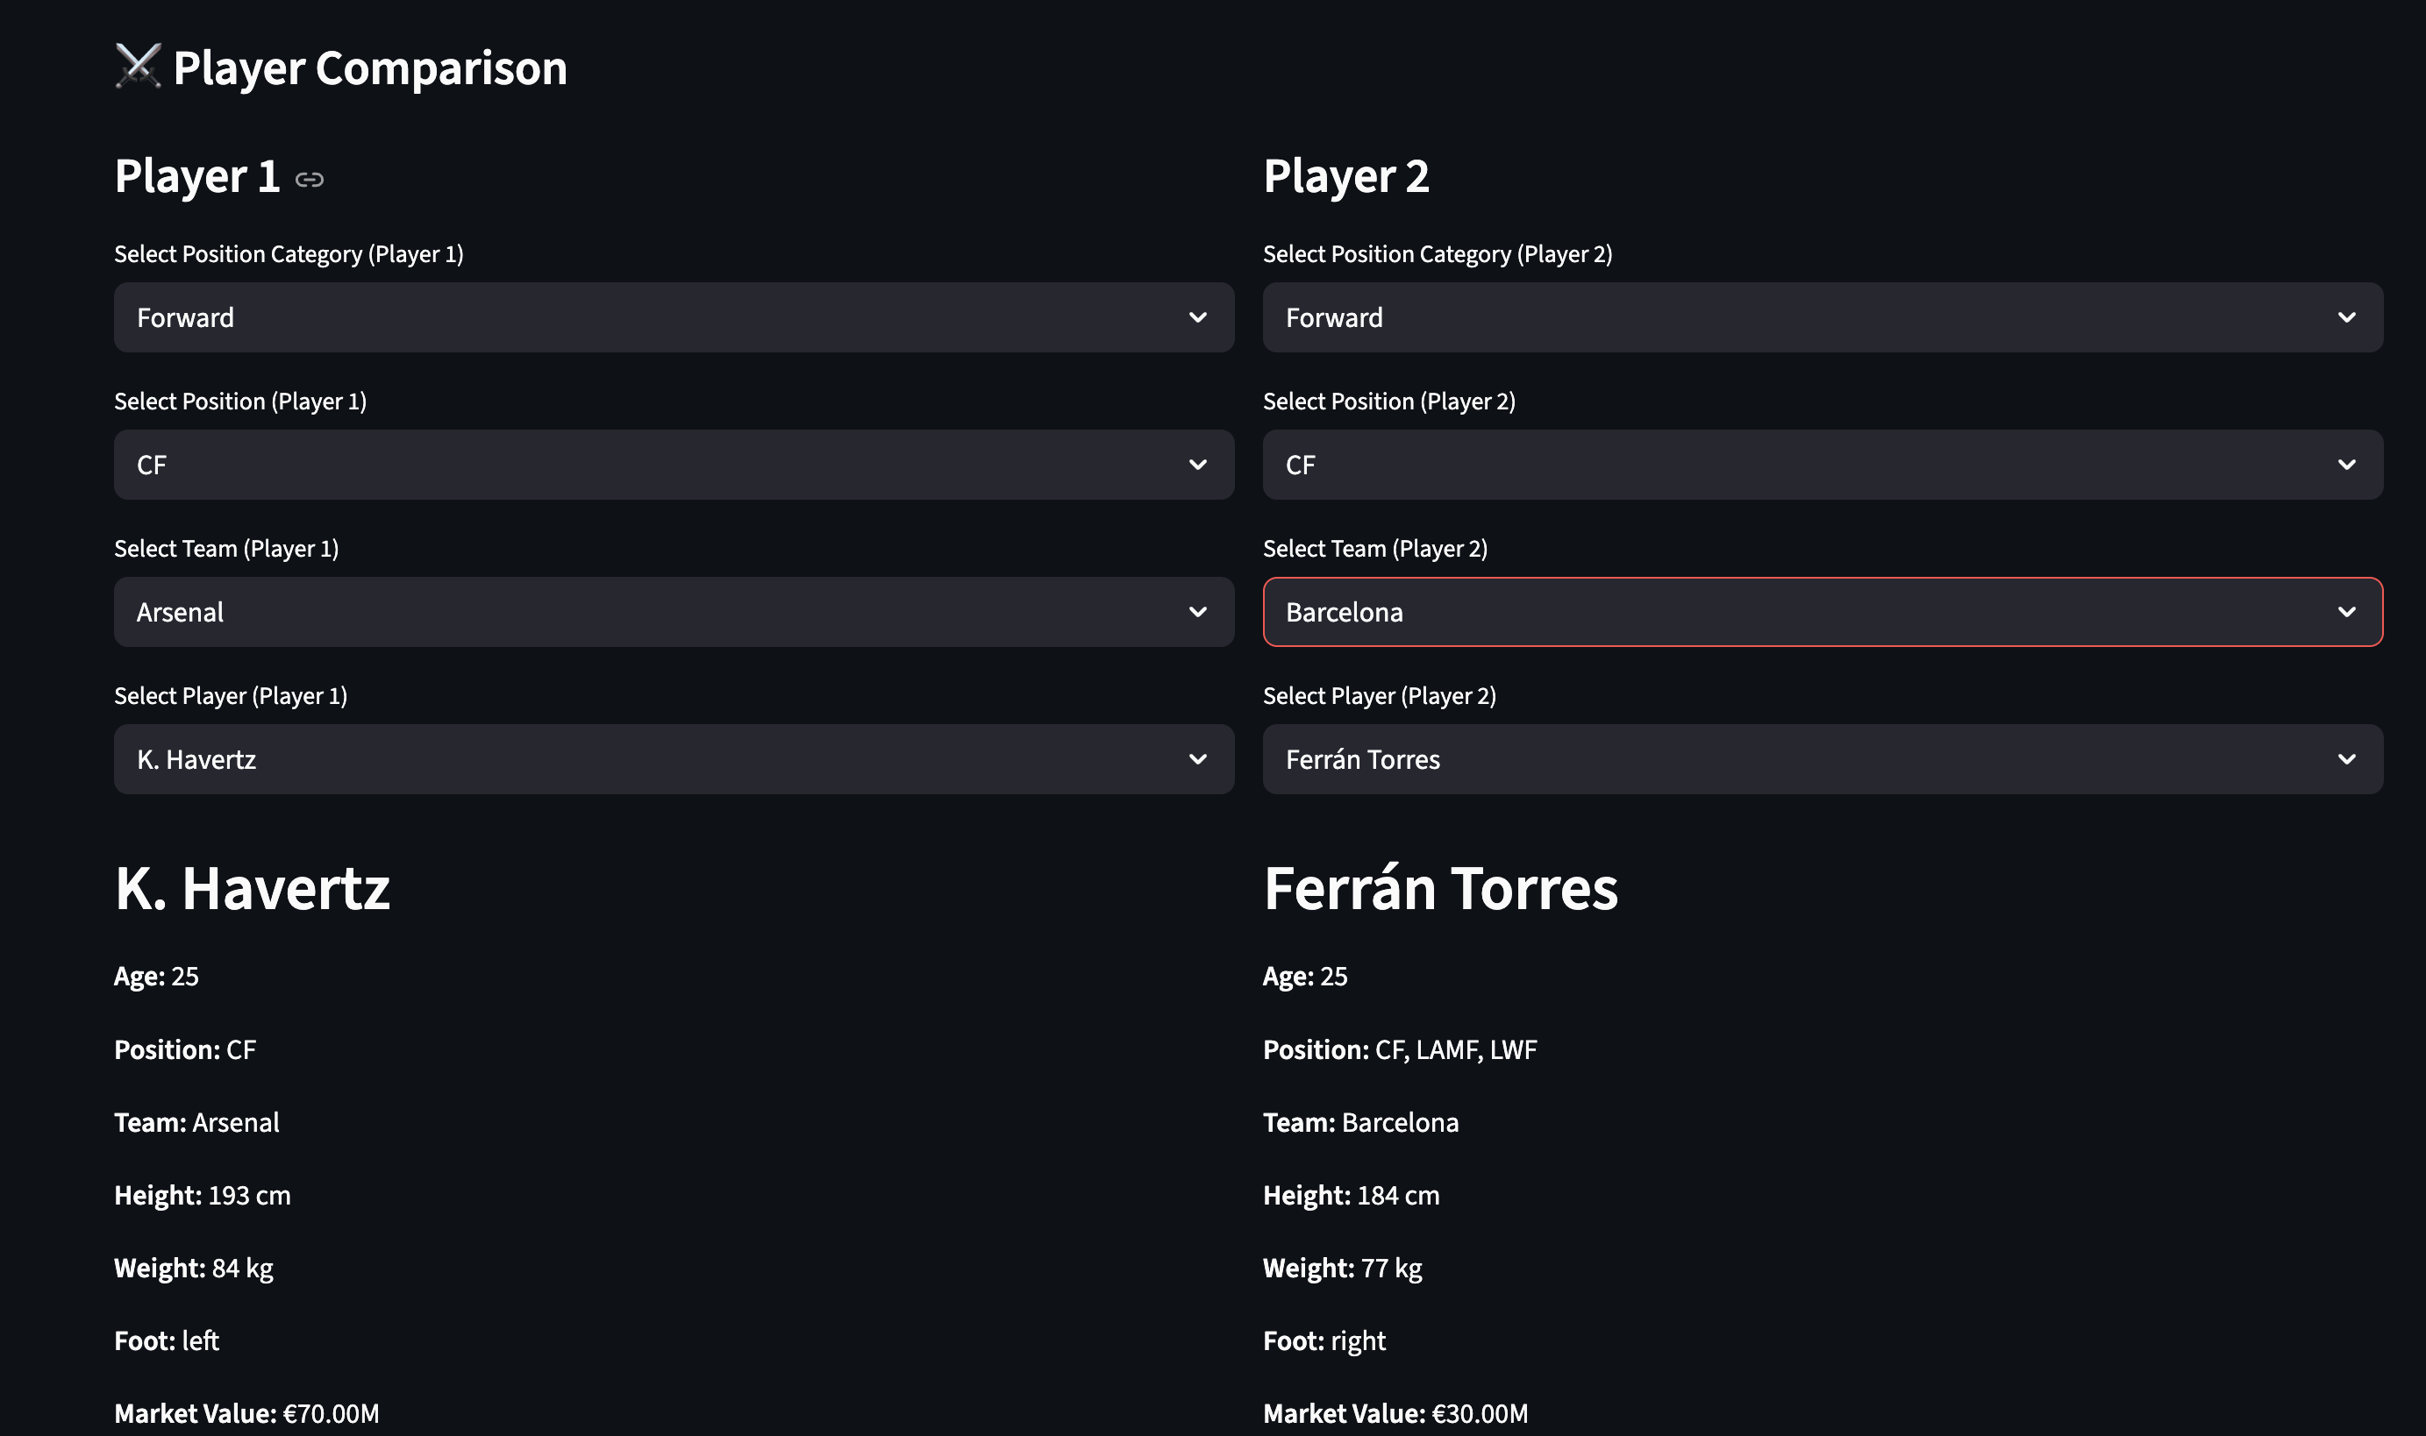Click the "Select Position (Player 2)" label
Image resolution: width=2426 pixels, height=1436 pixels.
[x=1388, y=401]
